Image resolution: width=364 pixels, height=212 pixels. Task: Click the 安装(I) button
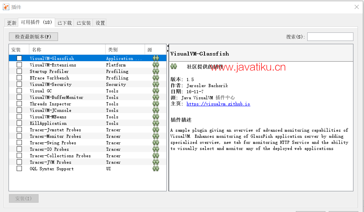(24, 199)
